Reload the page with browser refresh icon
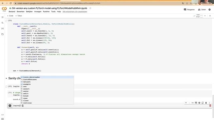The height and width of the screenshot is (120, 214). [11, 3]
